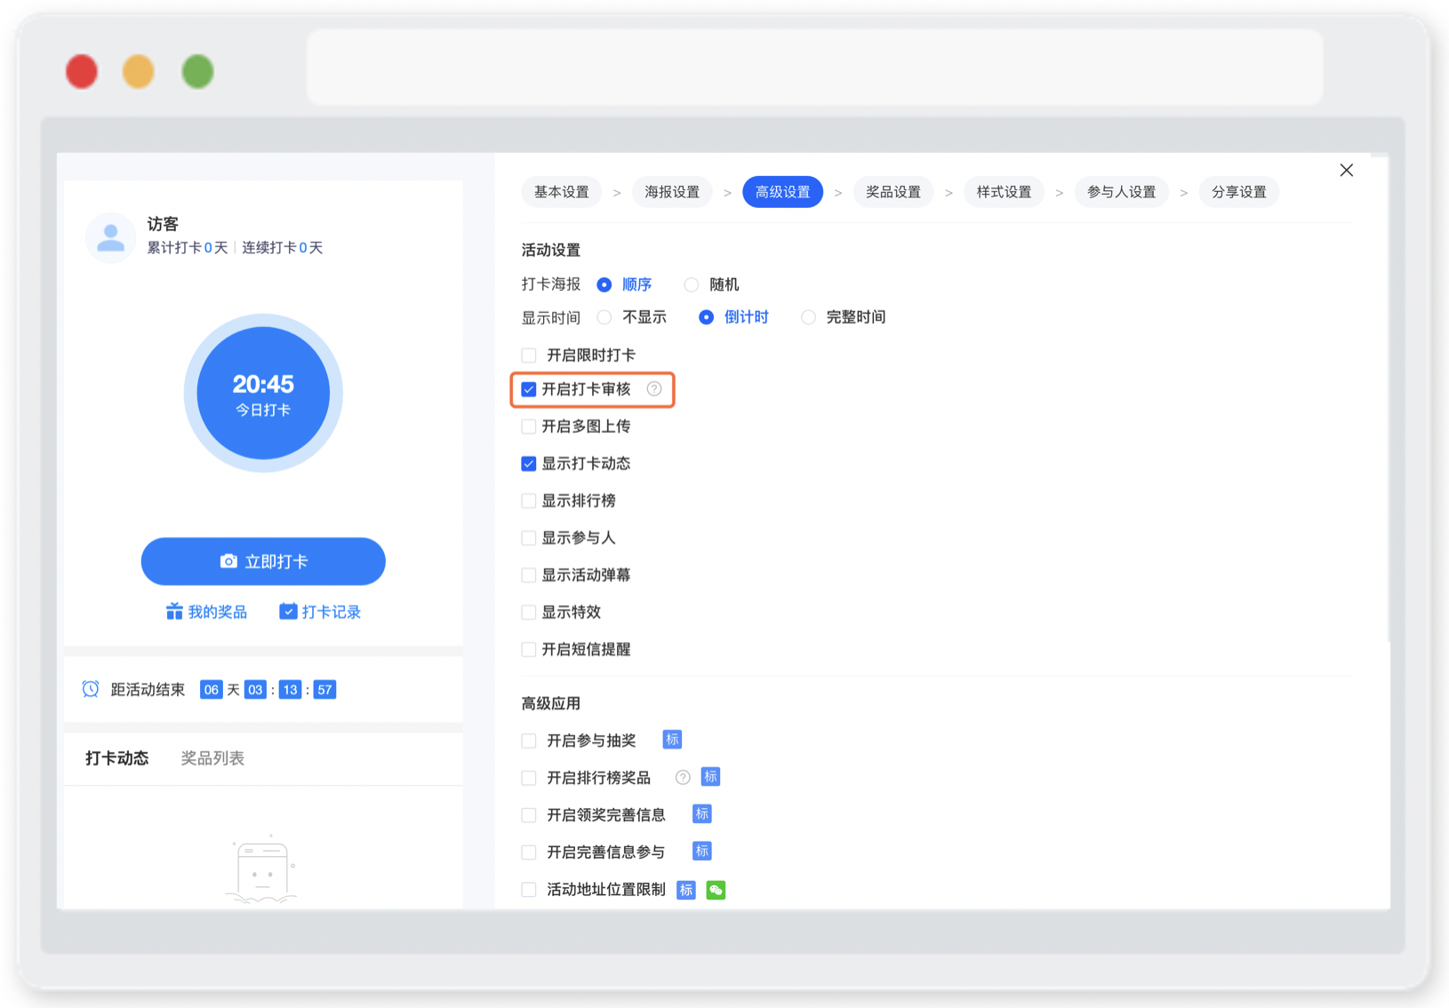Enable the 活动地址位置限制 checkbox
This screenshot has height=1008, width=1449.
[529, 890]
